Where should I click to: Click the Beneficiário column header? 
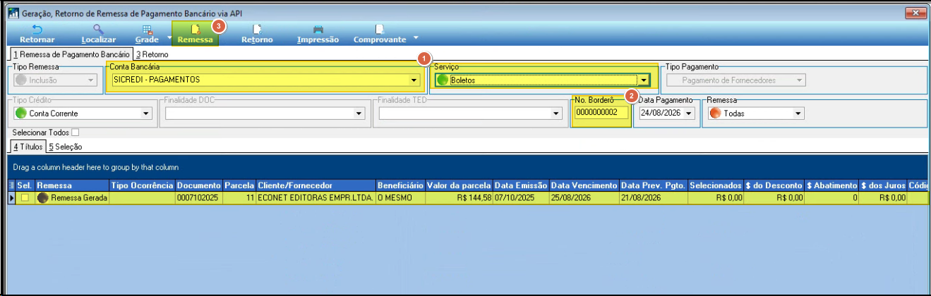point(400,185)
